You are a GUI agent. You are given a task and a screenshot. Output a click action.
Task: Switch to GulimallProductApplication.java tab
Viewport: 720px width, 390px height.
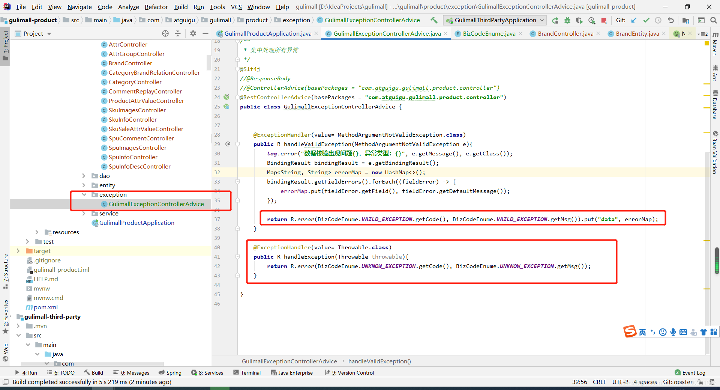click(267, 34)
